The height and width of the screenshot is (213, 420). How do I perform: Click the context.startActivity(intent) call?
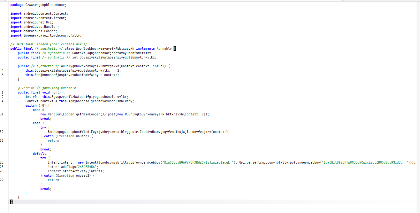pyautogui.click(x=76, y=171)
